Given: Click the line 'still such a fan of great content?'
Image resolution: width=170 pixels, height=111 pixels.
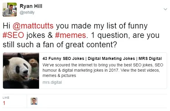Looking at the screenshot, I should click(60, 45).
